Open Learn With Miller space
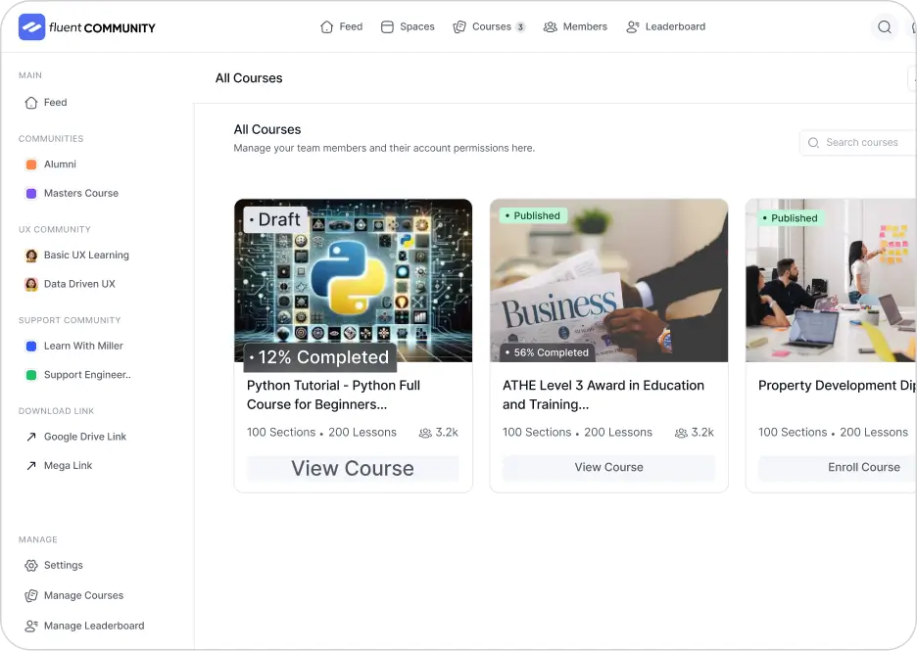Screen dimensions: 917x651 tap(83, 346)
